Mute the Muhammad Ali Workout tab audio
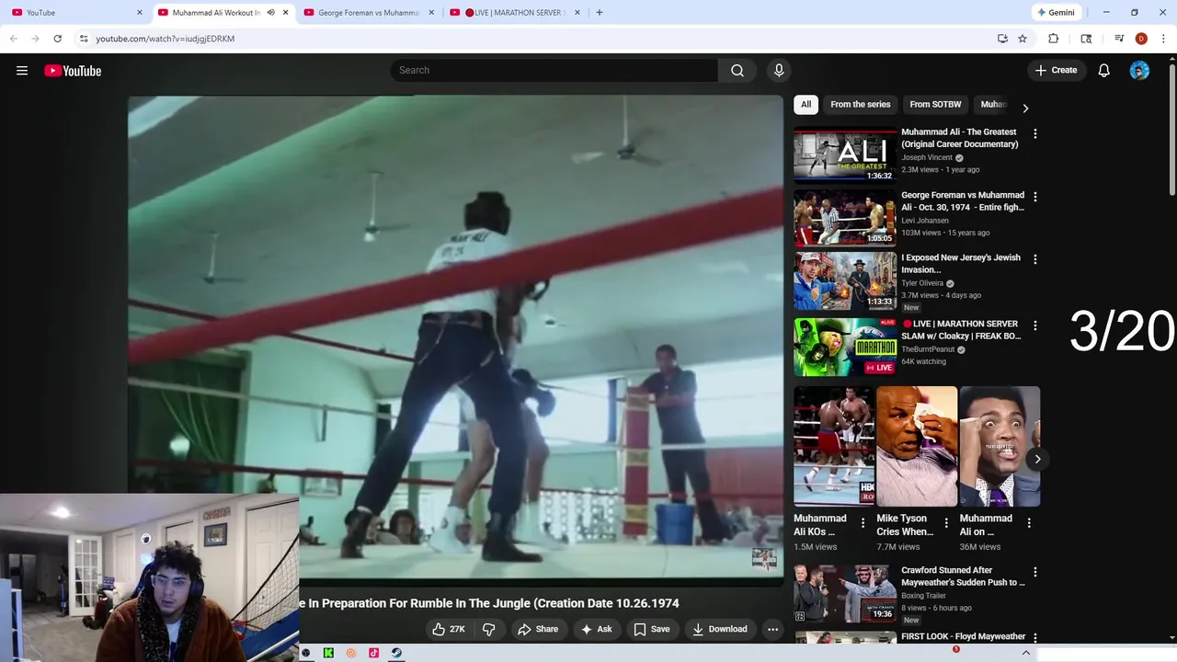This screenshot has width=1177, height=662. pyautogui.click(x=270, y=13)
